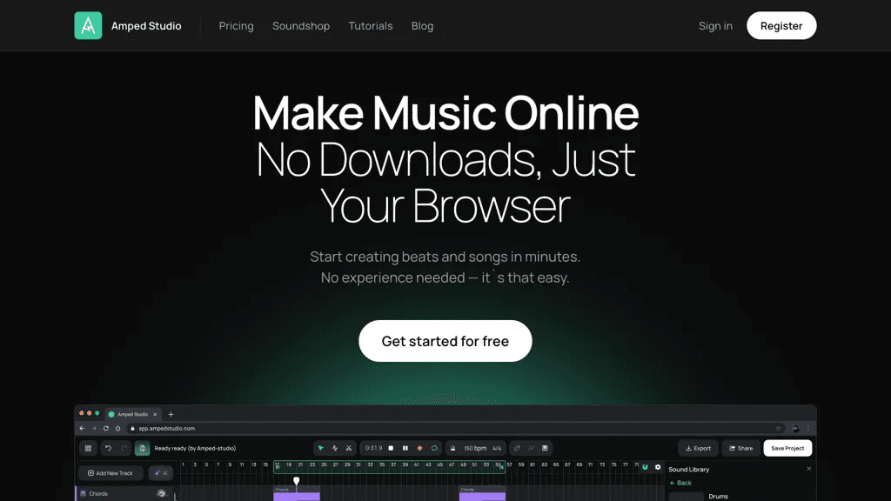
Task: Close the Sound Library panel
Action: [808, 469]
